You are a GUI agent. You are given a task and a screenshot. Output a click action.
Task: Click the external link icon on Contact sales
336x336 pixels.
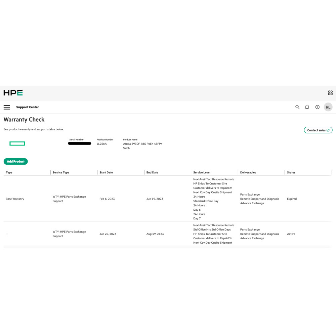click(328, 130)
